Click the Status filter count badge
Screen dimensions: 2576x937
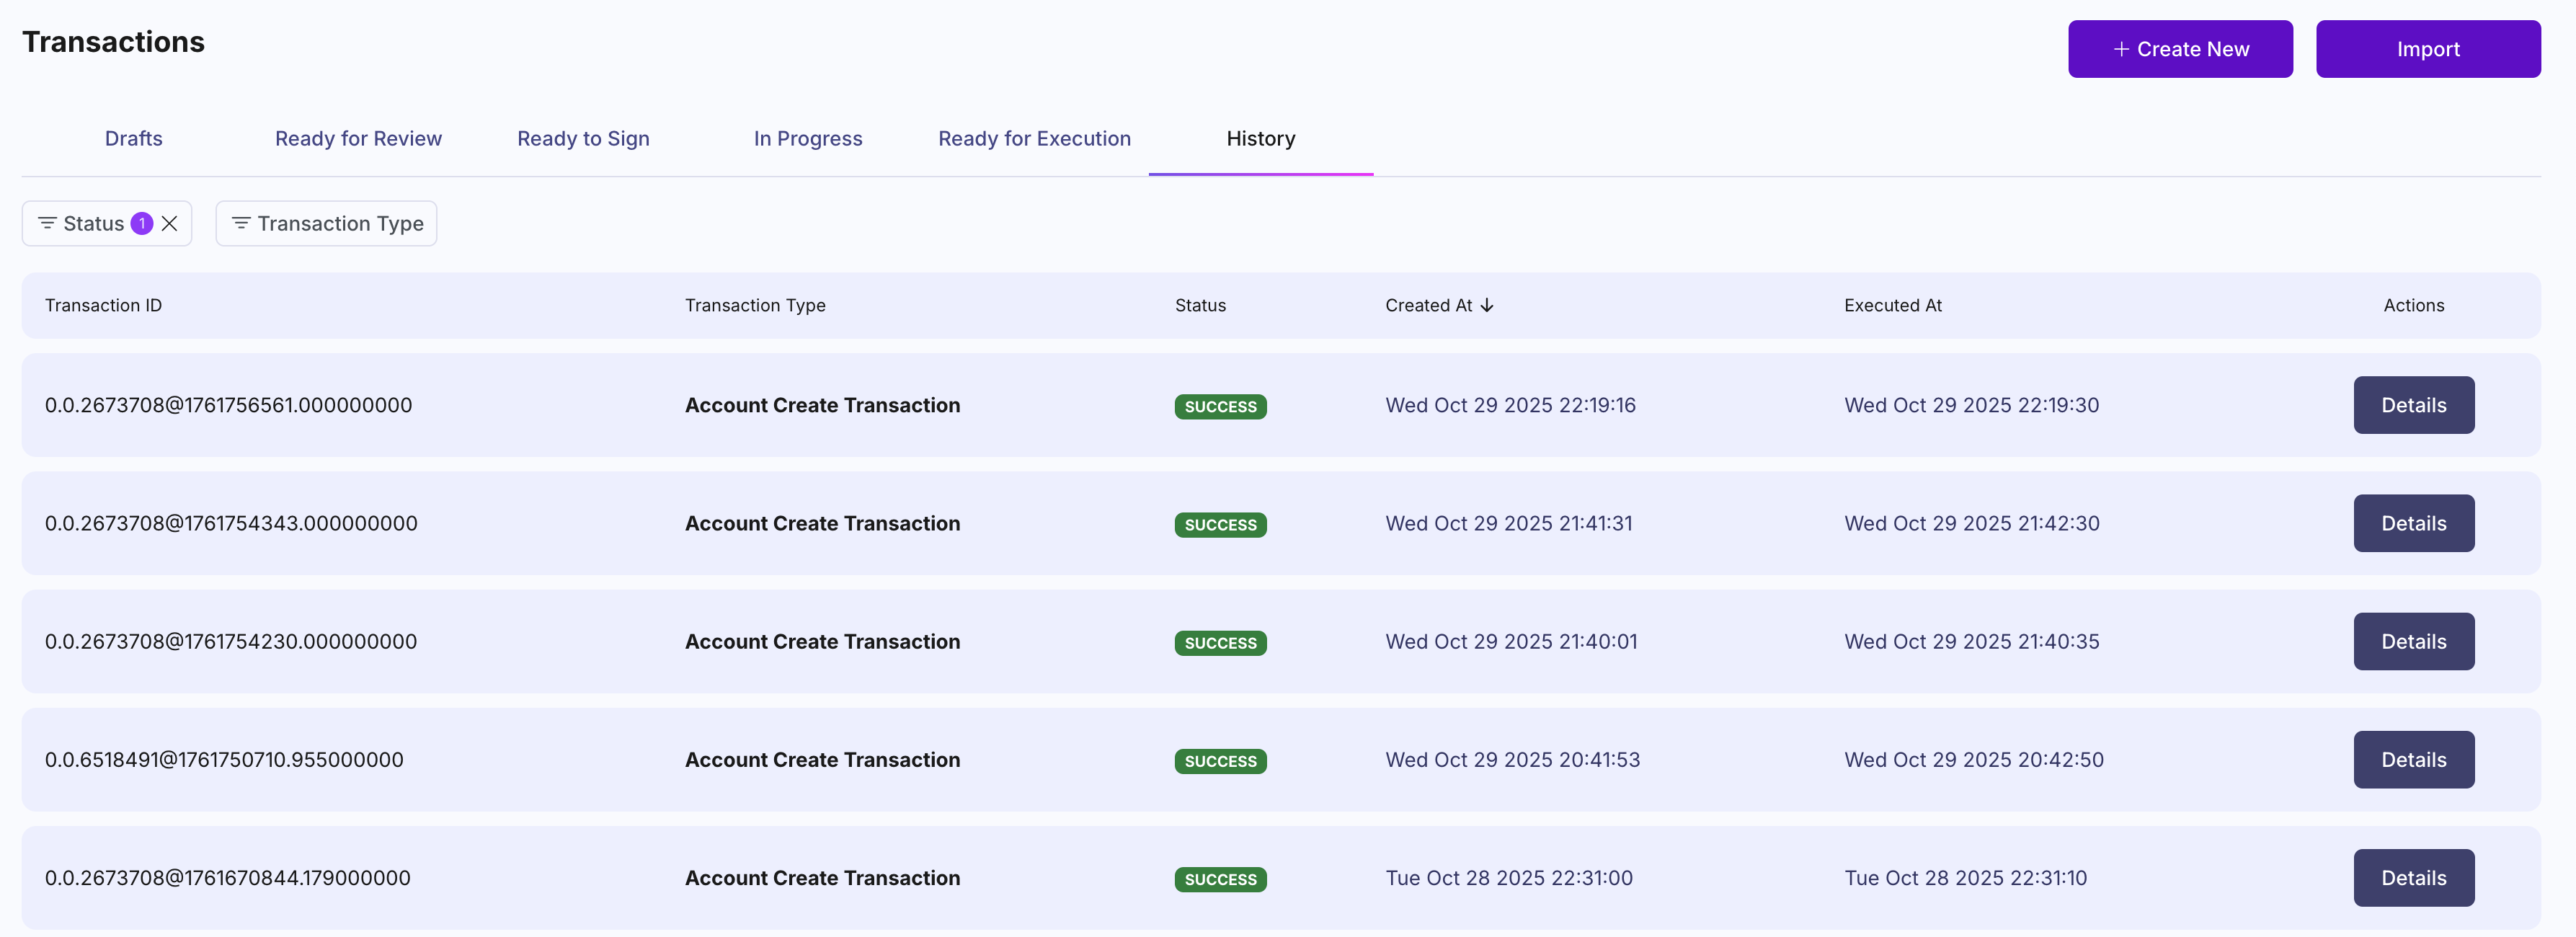tap(142, 223)
